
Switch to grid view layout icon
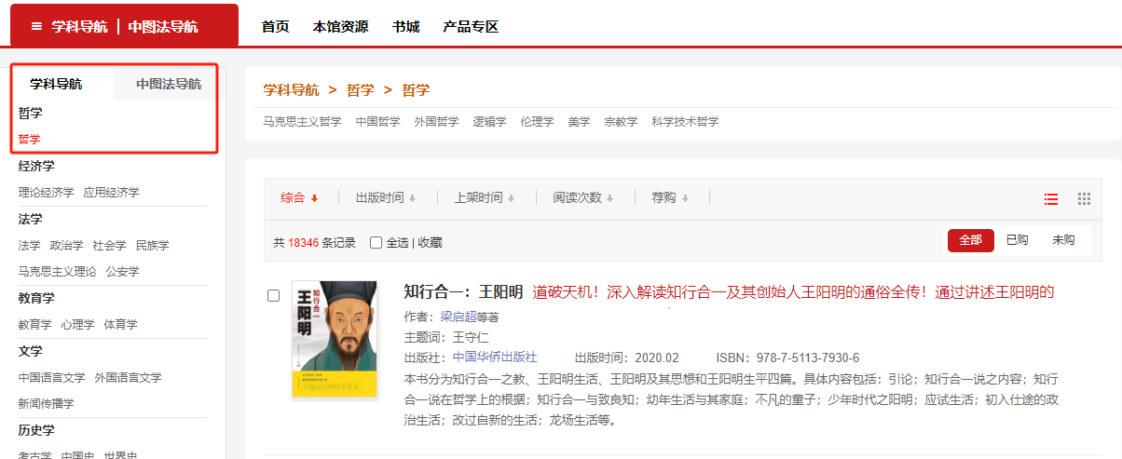click(x=1084, y=198)
